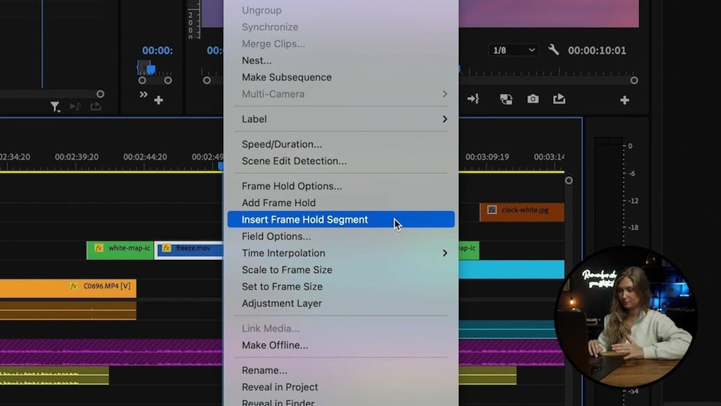
Task: Click Scale to Frame Size option
Action: 287,270
